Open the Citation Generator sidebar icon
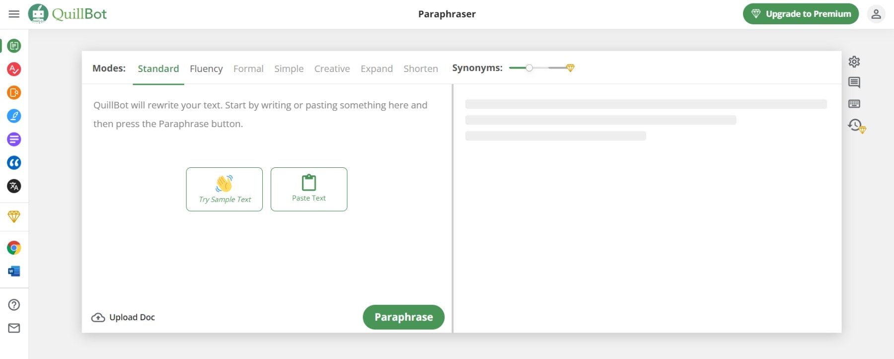Screen dimensions: 894x359 (14, 163)
